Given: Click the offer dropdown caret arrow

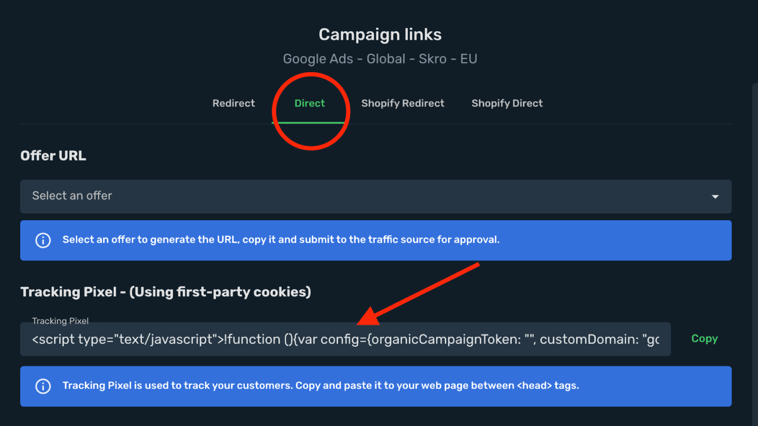Looking at the screenshot, I should pyautogui.click(x=715, y=196).
